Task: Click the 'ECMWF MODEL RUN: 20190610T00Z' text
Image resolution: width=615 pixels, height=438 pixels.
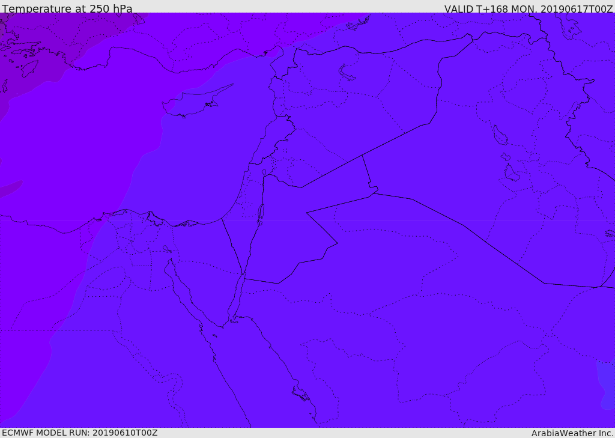Action: [x=80, y=433]
